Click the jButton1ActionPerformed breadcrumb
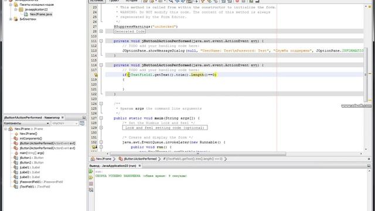Viewport: 375px width, 211px height. tap(140, 159)
